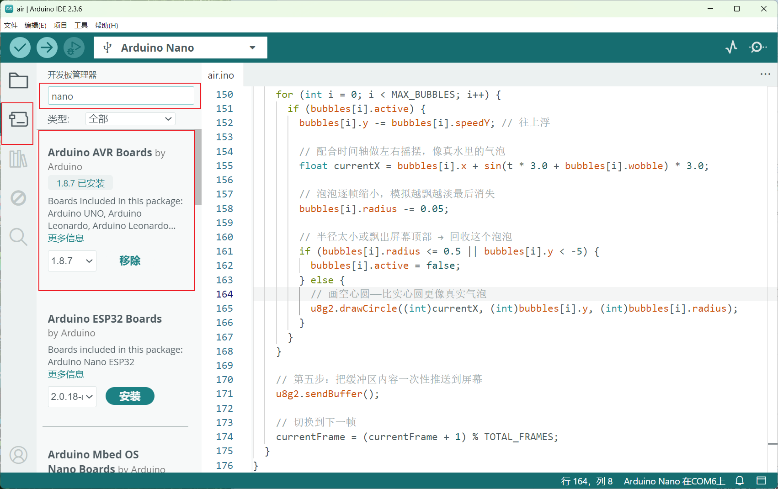Click the cursor position 行 164, 列 8

click(587, 481)
